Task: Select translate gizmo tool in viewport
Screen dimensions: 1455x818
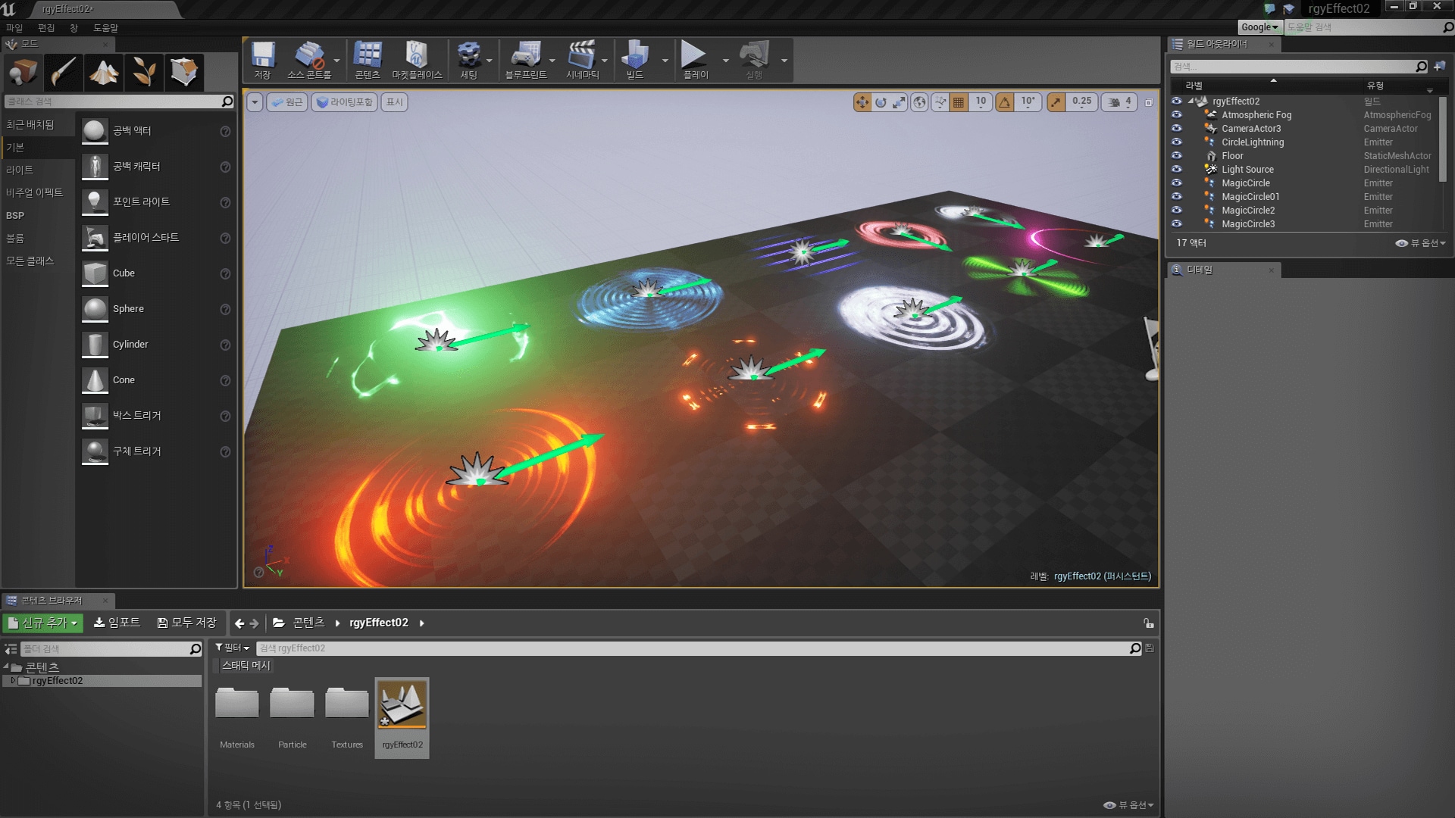Action: point(862,102)
